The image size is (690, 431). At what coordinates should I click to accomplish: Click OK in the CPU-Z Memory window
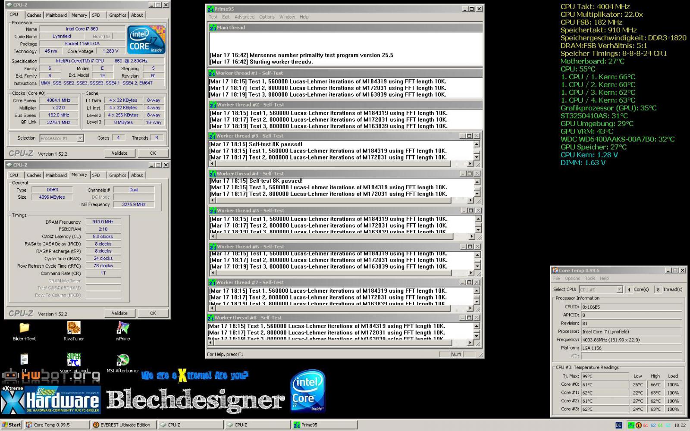[153, 313]
